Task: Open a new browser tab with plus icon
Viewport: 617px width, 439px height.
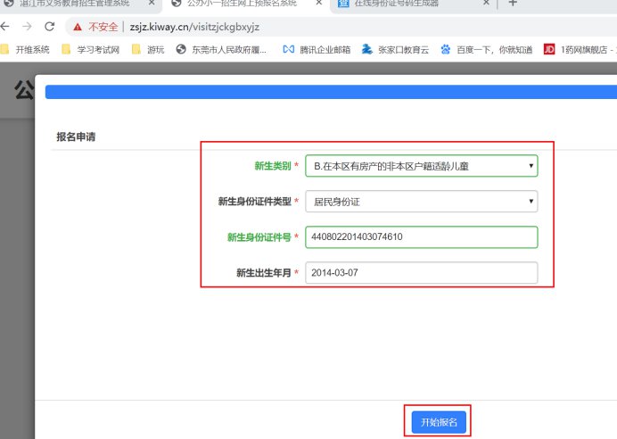Action: coord(512,4)
